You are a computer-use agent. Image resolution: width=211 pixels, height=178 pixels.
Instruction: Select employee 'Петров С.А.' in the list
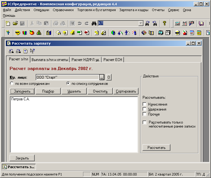pos(20,99)
